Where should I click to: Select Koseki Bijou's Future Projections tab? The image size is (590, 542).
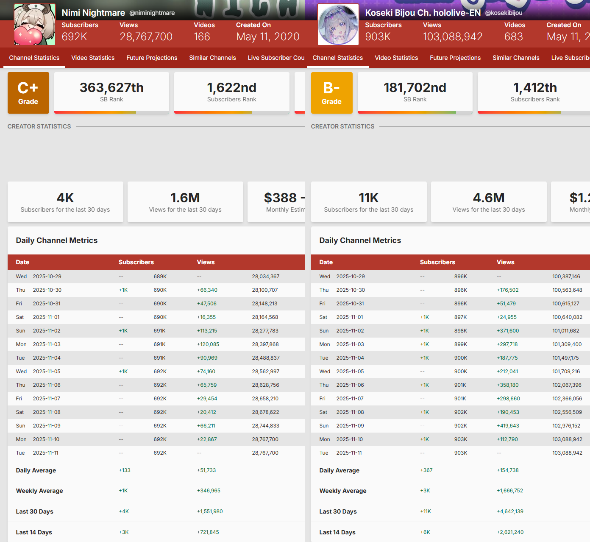(455, 58)
